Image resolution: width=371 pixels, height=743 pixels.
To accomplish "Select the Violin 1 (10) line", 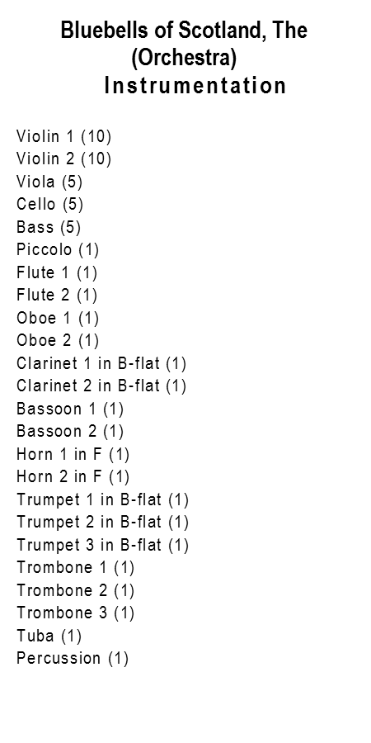I will click(63, 136).
